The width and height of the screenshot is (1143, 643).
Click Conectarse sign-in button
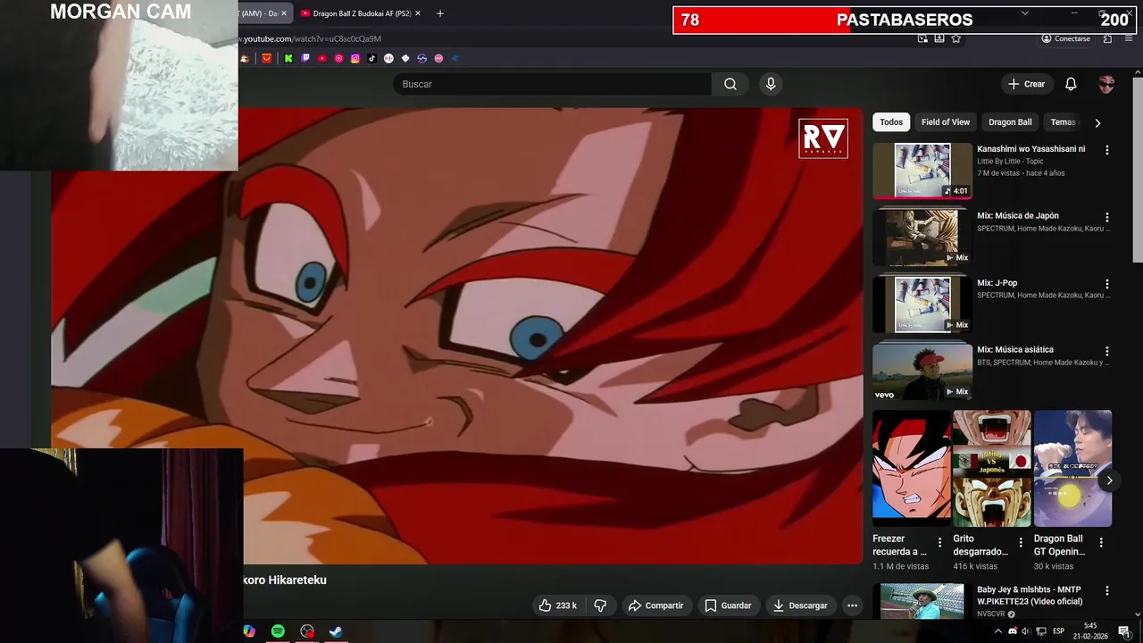1066,38
